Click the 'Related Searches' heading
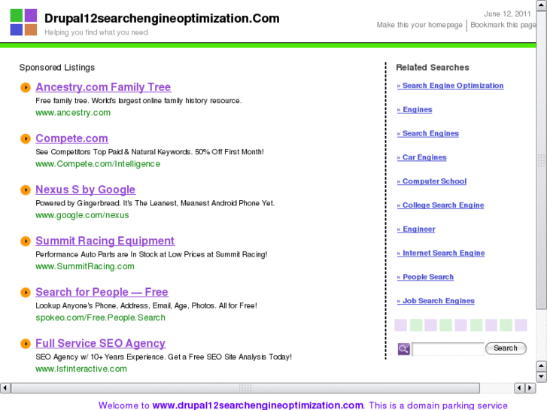Image resolution: width=547 pixels, height=410 pixels. click(433, 68)
